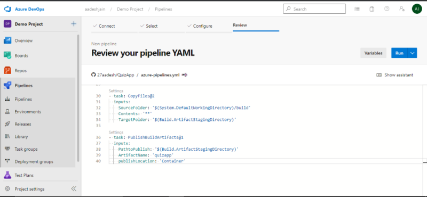Click Show assistant toggle
This screenshot has height=197, width=427.
click(394, 75)
